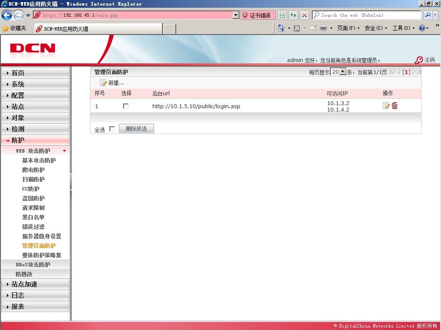Image resolution: width=441 pixels, height=331 pixels.
Task: Click the print icon
Action: (x=323, y=28)
